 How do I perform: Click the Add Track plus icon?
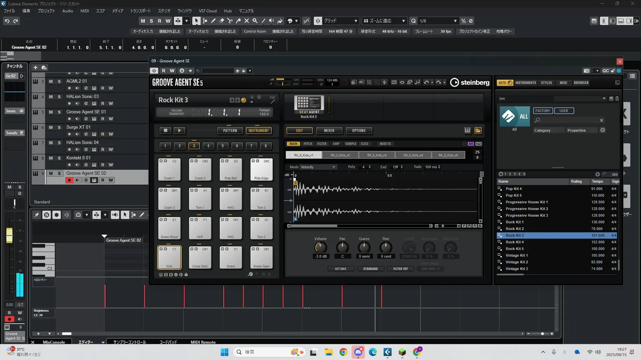click(35, 67)
